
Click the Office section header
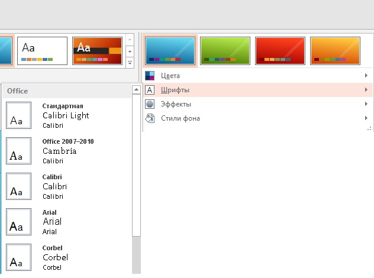(67, 91)
